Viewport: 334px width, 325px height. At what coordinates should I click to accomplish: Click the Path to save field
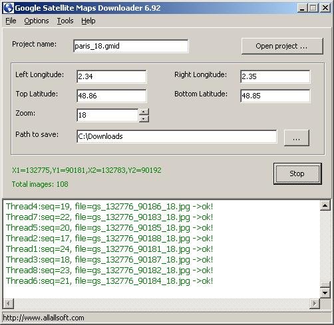pyautogui.click(x=177, y=136)
